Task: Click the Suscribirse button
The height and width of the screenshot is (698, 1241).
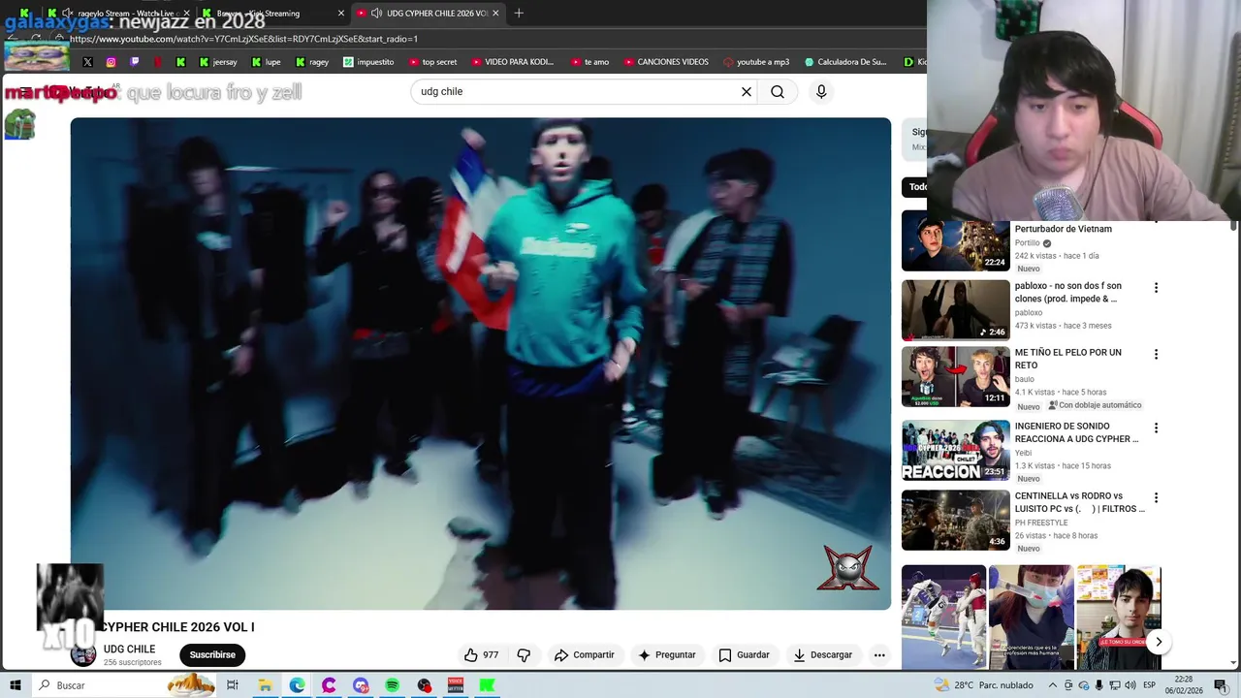Action: 212,655
